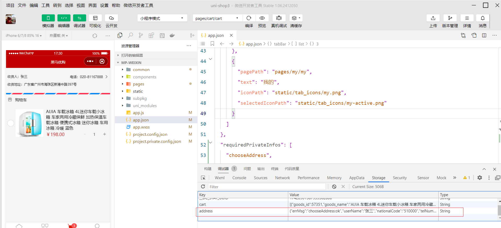
Task: Open the extensions icon
Action: [x=151, y=35]
